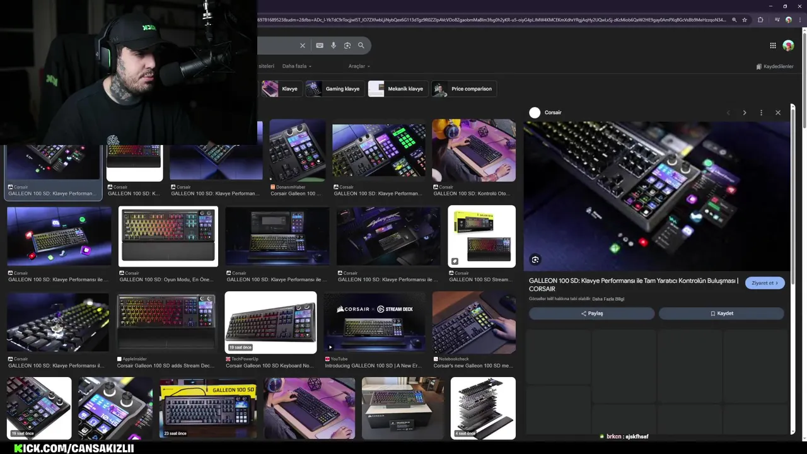Click the Kaydet save button
Screen dimensions: 807x454
coord(721,313)
